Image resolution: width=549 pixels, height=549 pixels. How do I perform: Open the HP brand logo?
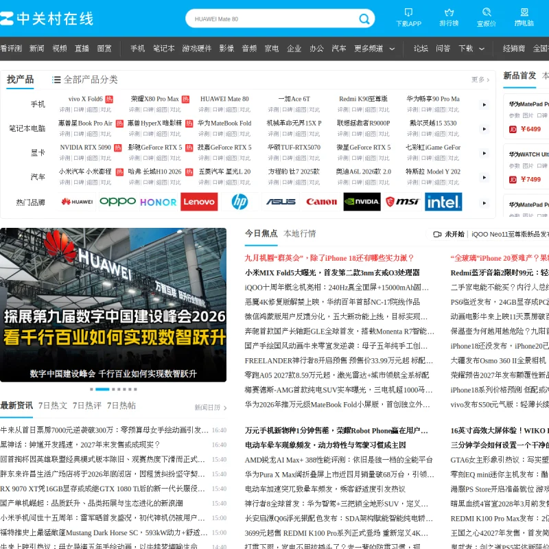[240, 202]
